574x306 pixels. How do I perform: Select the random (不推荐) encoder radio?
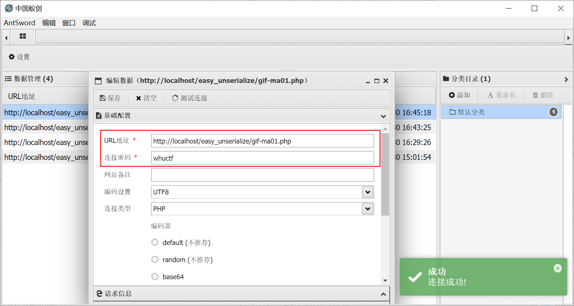[x=155, y=260]
